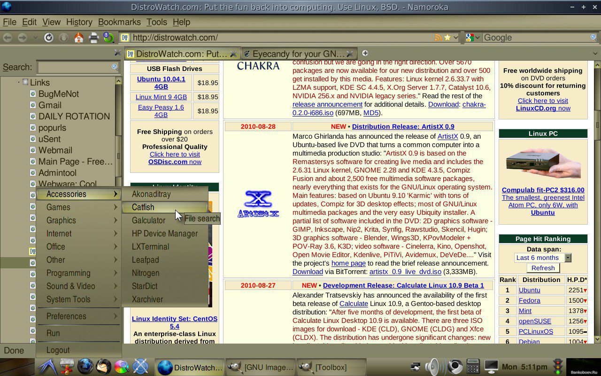Switch to the [Toolbox] taskbar window

coord(331,367)
